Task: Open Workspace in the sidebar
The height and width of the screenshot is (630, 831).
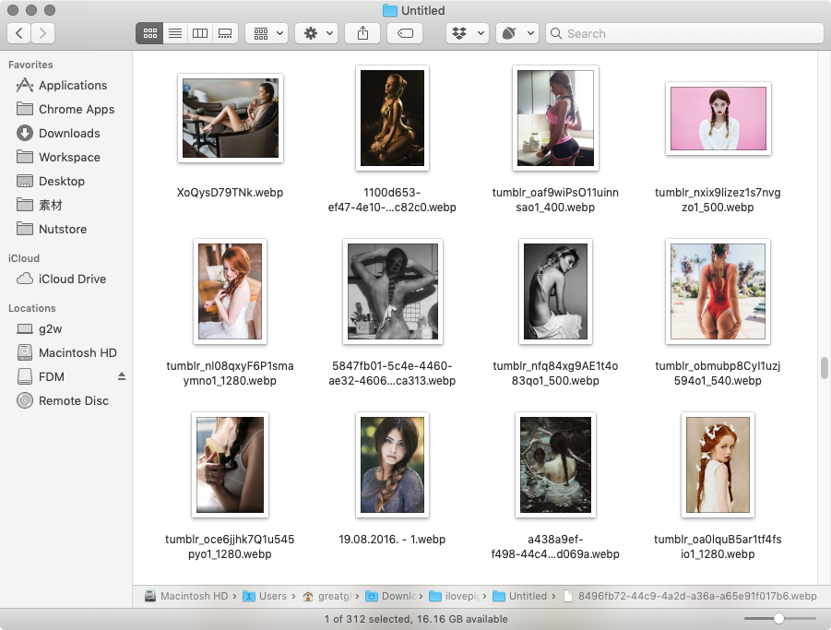Action: (x=65, y=158)
